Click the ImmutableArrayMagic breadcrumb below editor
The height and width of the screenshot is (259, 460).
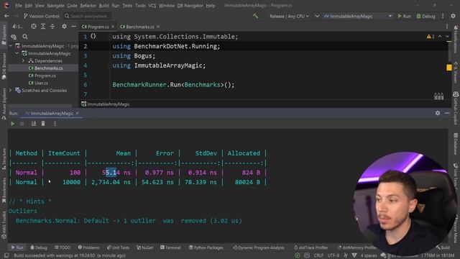pyautogui.click(x=106, y=104)
